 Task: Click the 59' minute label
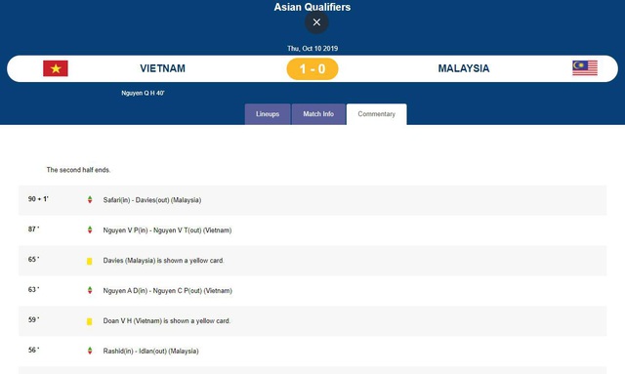[34, 319]
